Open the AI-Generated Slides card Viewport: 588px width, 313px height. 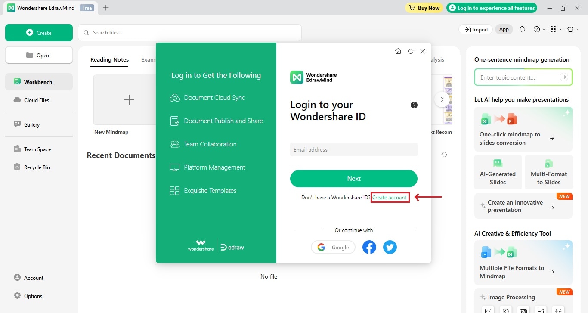click(x=498, y=172)
